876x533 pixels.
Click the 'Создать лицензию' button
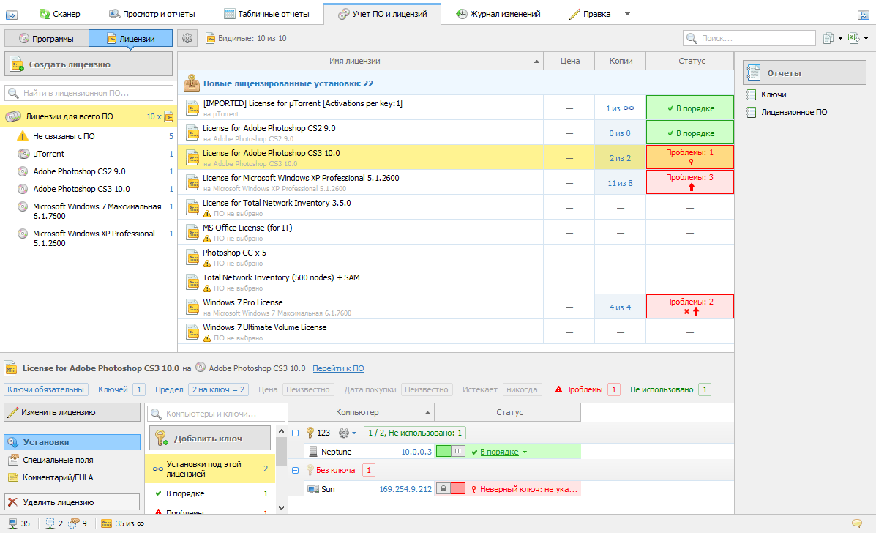(x=89, y=64)
